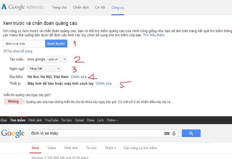The height and width of the screenshot is (159, 232).
Task: Open YouTube in the black bar
Action: [51, 120]
